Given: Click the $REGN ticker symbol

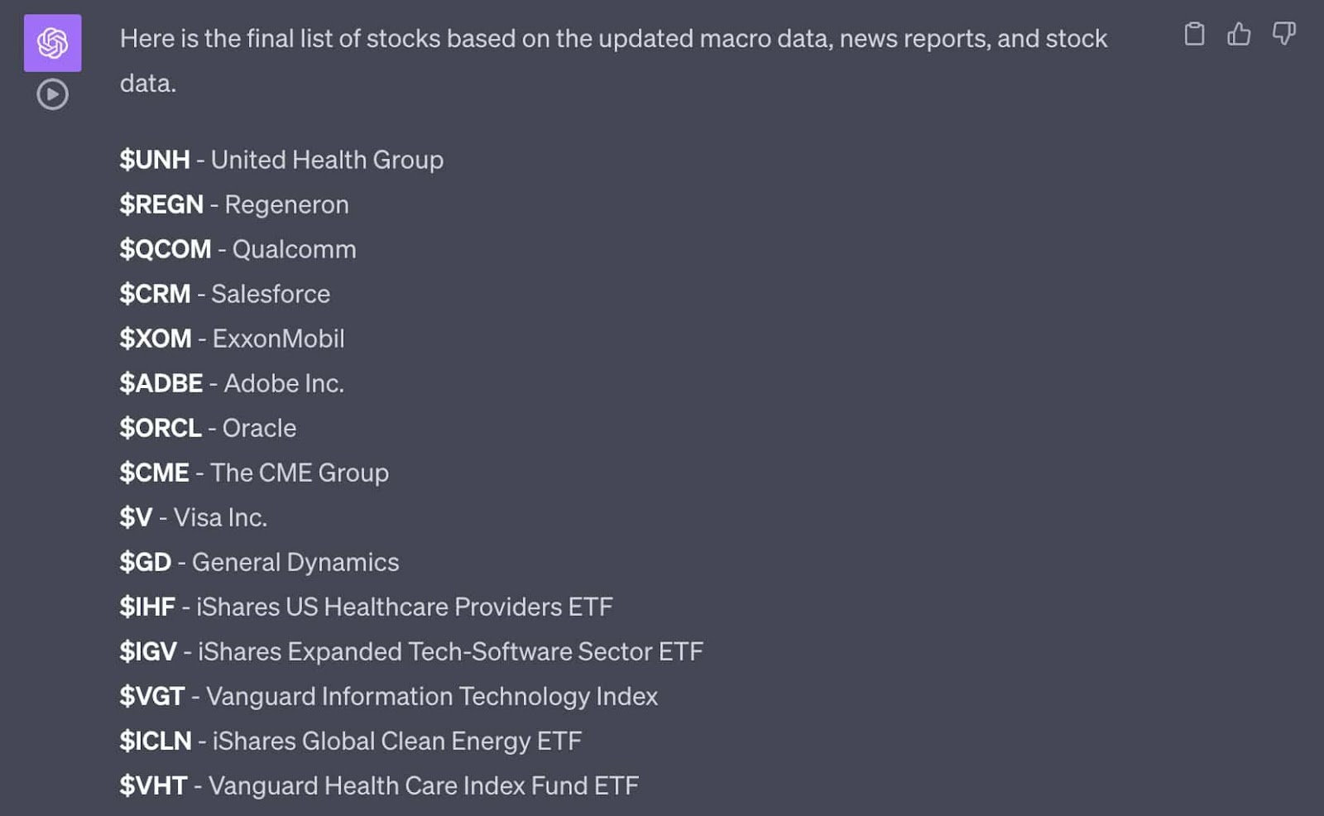Looking at the screenshot, I should (161, 204).
